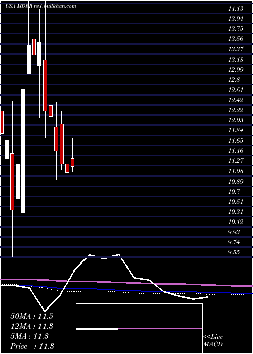The image size is (253, 354).
Task: Click the 12MA : 11.3 readout
Action: (x=31, y=326)
